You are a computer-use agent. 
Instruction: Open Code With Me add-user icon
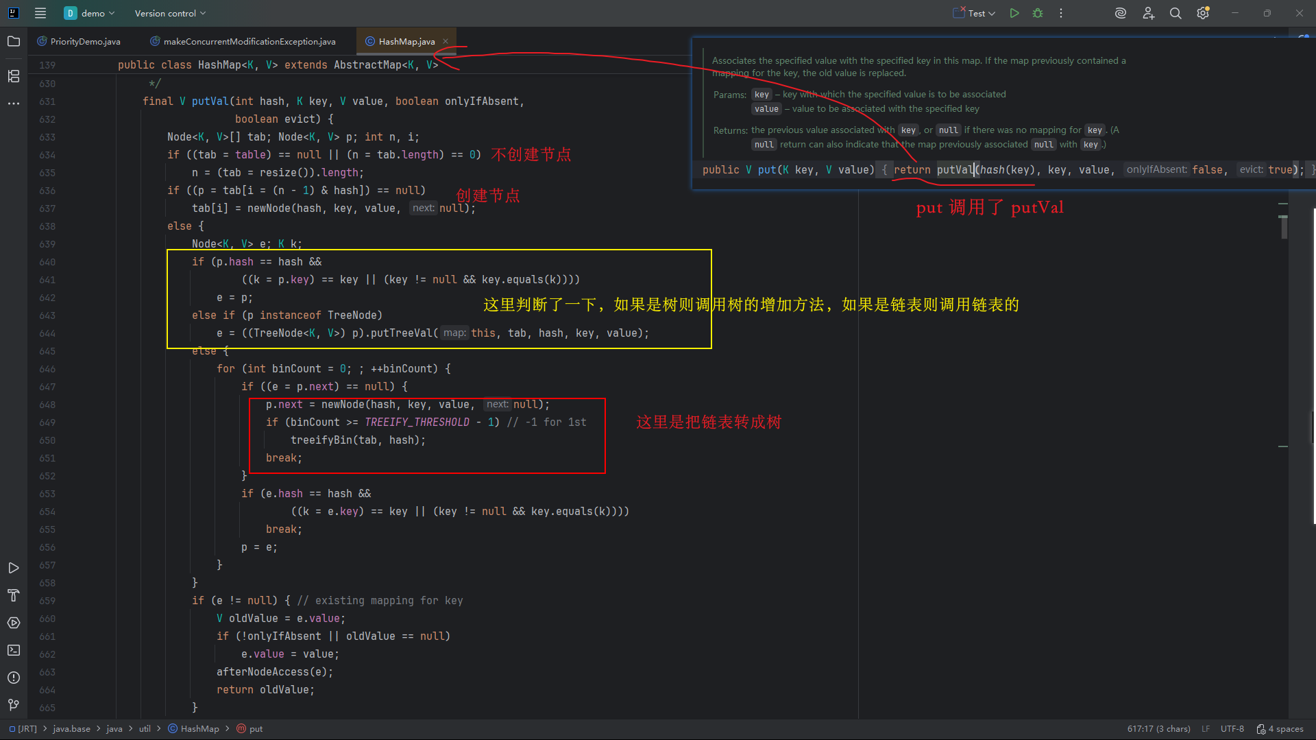tap(1148, 13)
